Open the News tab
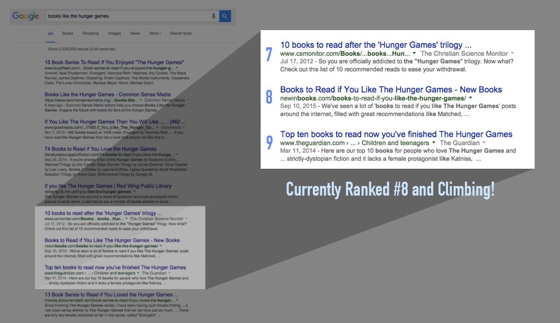The image size is (560, 323). 135,33
